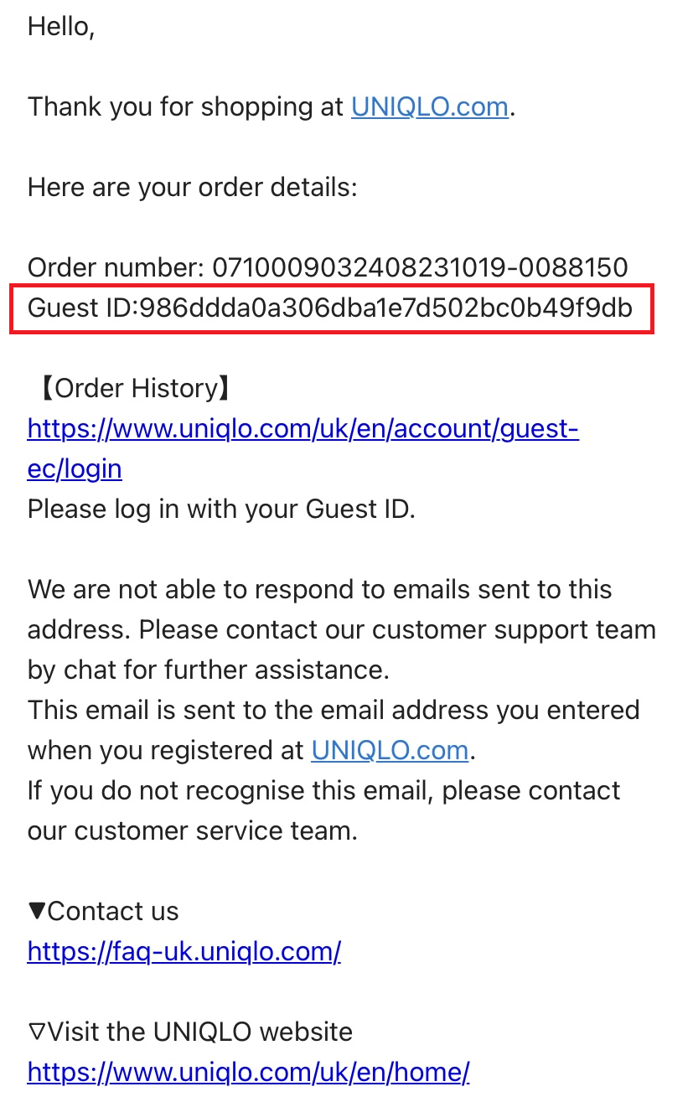Click the 'Order number:' label

tap(116, 268)
